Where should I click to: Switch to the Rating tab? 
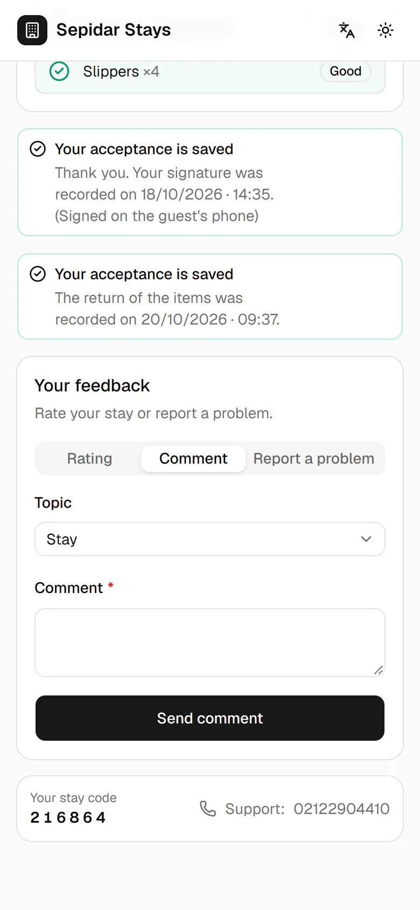[89, 458]
